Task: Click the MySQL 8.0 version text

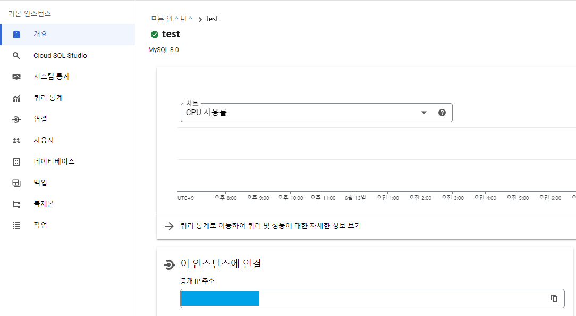Action: pyautogui.click(x=164, y=50)
